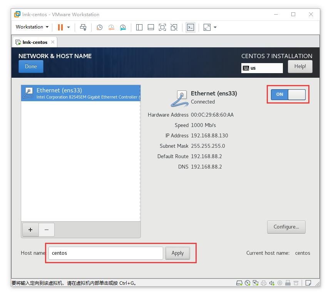The width and height of the screenshot is (331, 299).
Task: Click the Speed value 1000 Mb/s
Action: tap(203, 125)
